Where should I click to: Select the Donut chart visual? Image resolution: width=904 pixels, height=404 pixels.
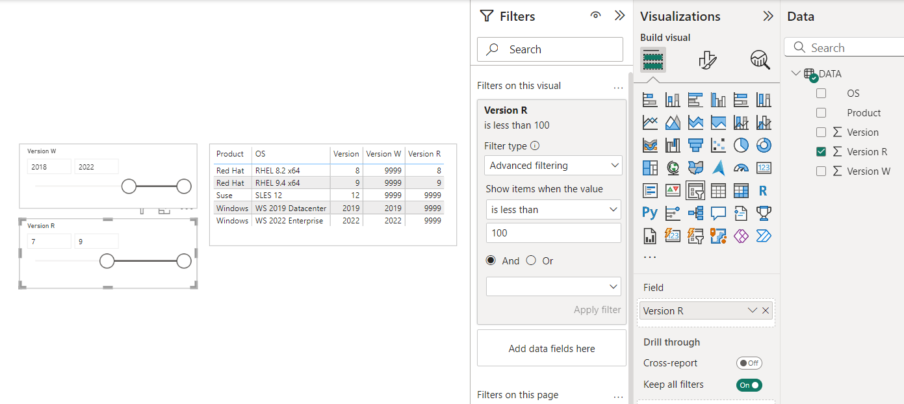(x=764, y=144)
